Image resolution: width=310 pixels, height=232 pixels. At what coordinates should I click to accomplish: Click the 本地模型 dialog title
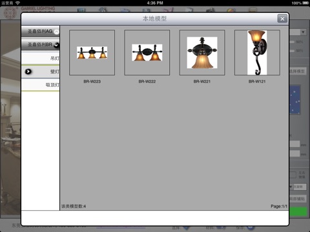(154, 19)
